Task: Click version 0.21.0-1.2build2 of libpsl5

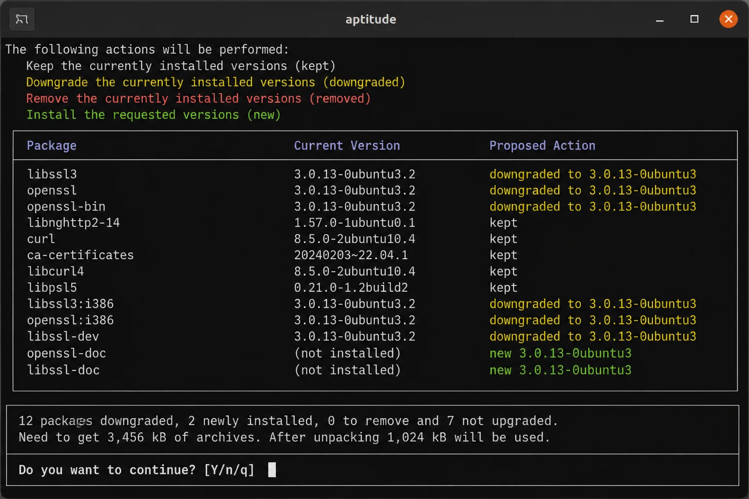Action: click(x=351, y=288)
